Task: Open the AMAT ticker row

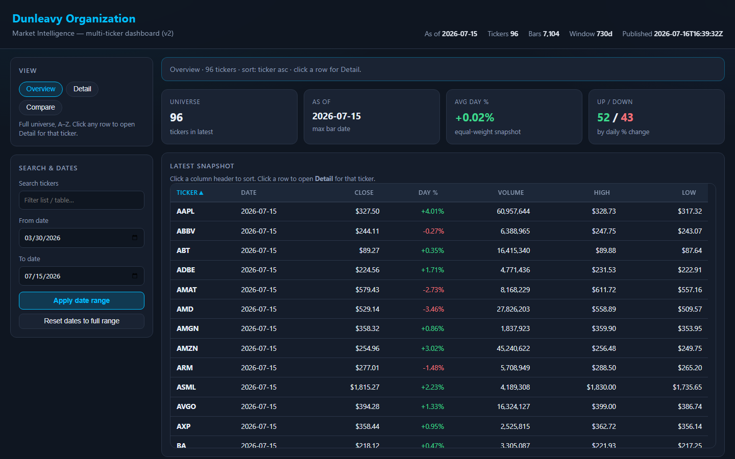Action: [x=439, y=290]
